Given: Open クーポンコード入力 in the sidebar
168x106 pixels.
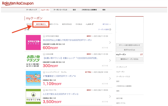Looking at the screenshot, I should click(123, 77).
